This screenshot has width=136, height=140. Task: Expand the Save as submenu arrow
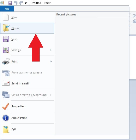tap(51, 50)
